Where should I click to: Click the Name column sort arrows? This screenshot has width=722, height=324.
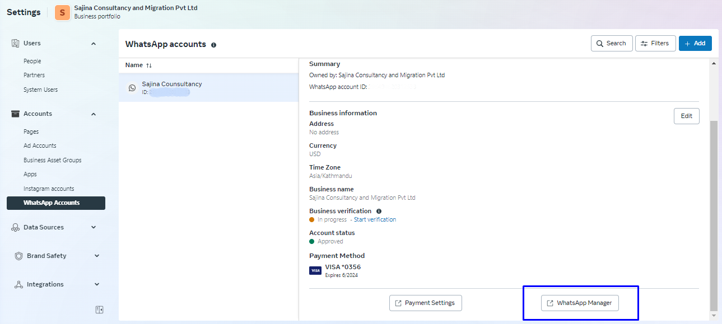(x=149, y=65)
